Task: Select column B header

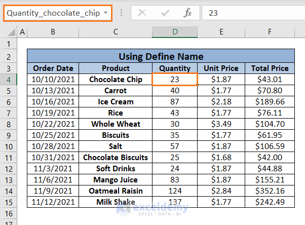Action: click(x=53, y=32)
